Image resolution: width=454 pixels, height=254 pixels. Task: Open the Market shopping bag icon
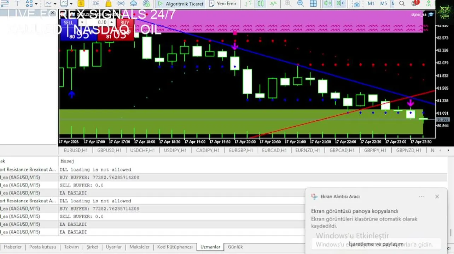(x=109, y=4)
